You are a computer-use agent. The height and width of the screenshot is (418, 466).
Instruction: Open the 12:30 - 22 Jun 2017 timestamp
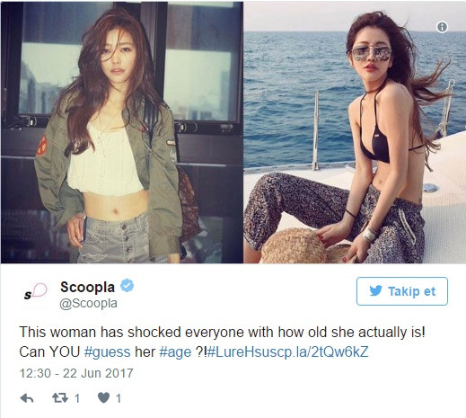pos(76,373)
